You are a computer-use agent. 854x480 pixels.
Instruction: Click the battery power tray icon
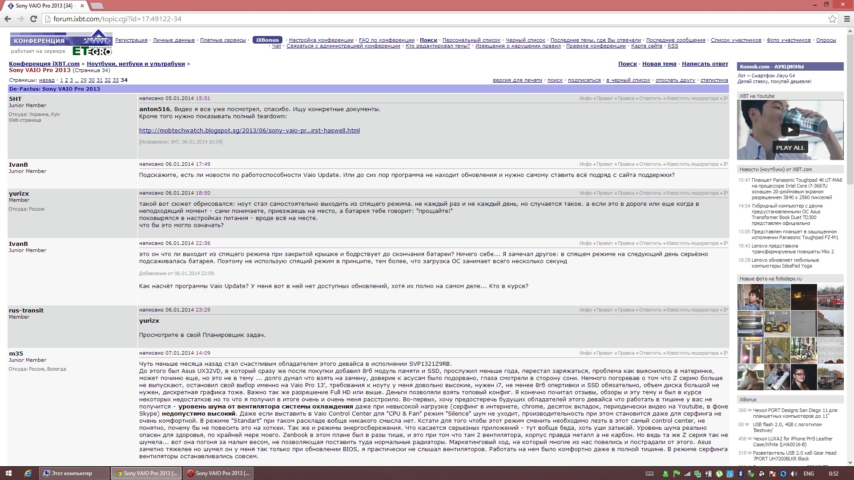(709, 474)
